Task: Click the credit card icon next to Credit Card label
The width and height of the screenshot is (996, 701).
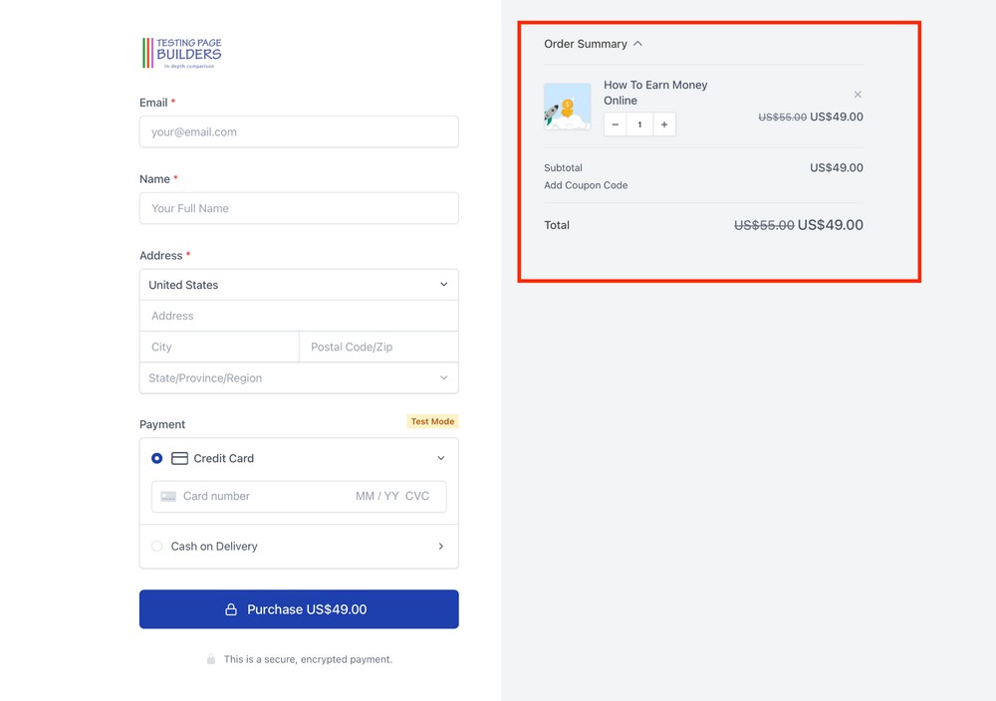Action: pyautogui.click(x=181, y=458)
